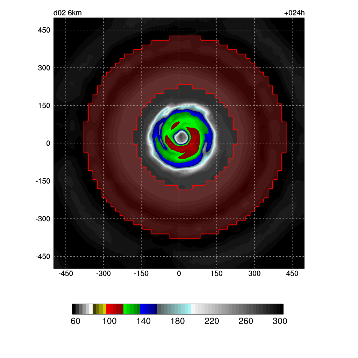
Task: Click the colorbar label '300'
Action: pos(280,321)
